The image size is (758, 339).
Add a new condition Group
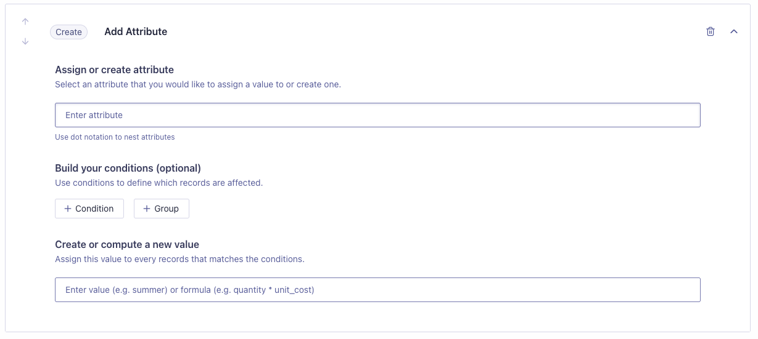click(x=162, y=209)
